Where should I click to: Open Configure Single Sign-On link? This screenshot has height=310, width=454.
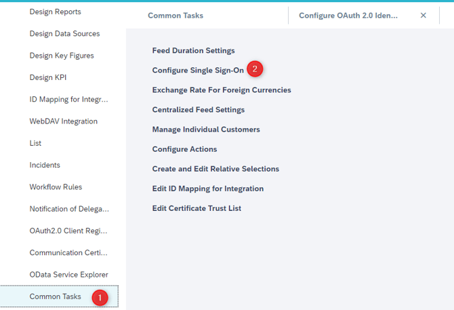pyautogui.click(x=198, y=71)
